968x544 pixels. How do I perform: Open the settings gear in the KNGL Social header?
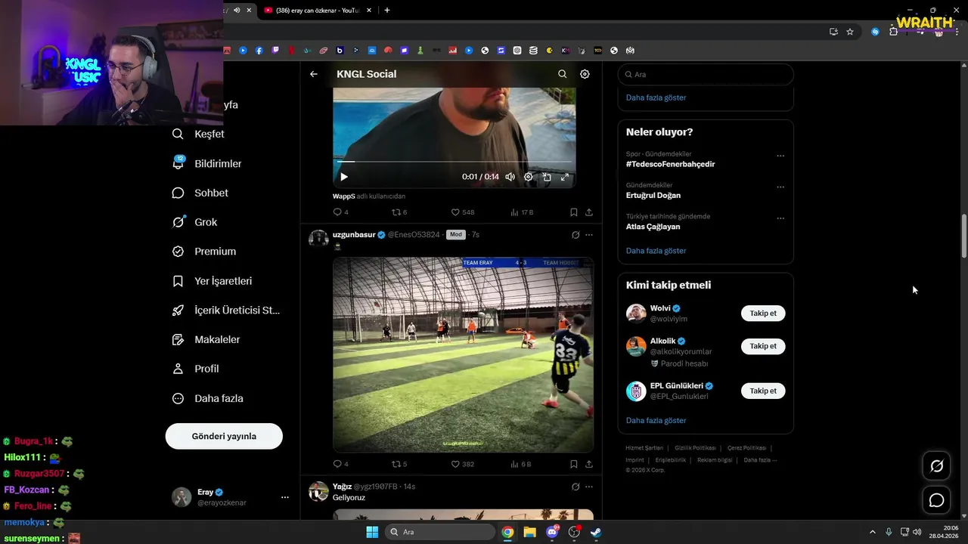click(585, 74)
